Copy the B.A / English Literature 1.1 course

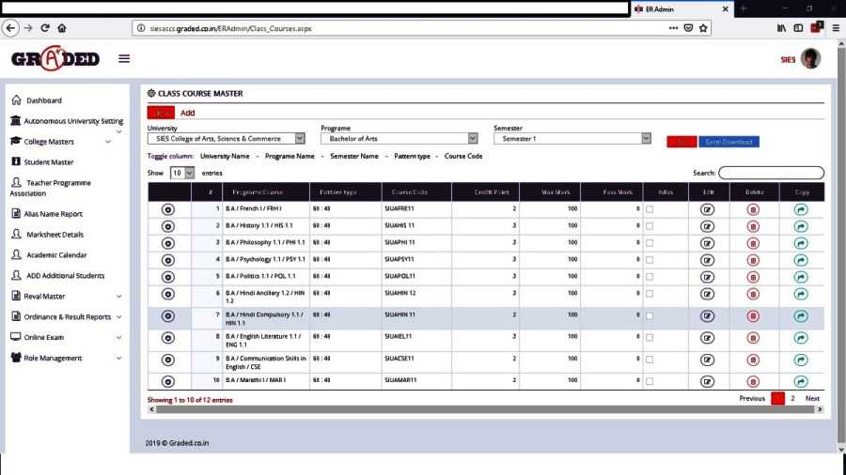click(801, 338)
